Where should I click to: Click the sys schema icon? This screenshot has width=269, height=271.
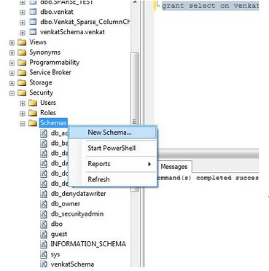44,254
